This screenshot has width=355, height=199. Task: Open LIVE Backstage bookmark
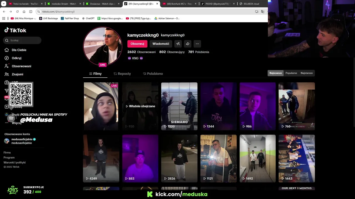(x=49, y=19)
